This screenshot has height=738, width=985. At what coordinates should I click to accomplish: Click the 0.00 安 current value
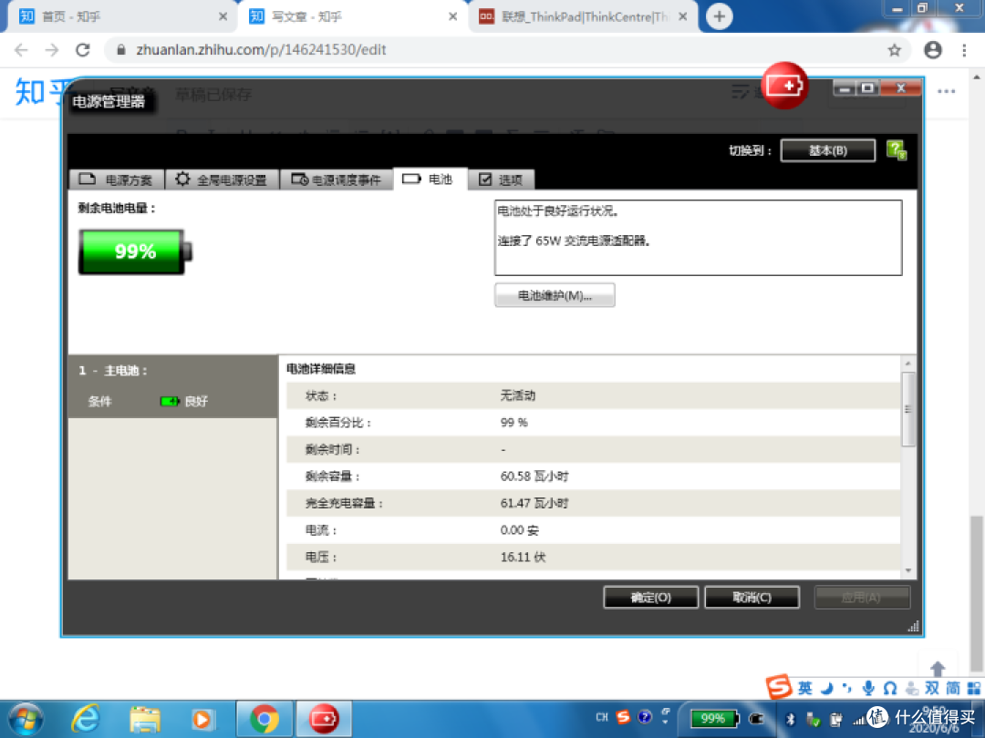point(520,530)
